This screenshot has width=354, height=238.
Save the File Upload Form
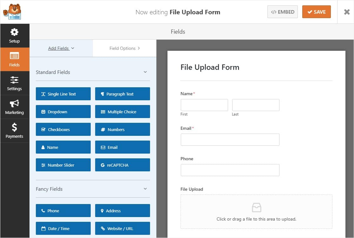coord(316,11)
